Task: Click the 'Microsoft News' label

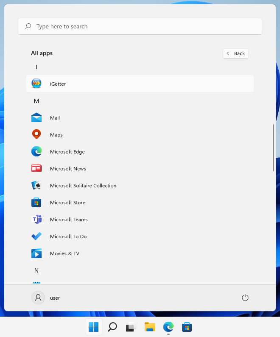Action: click(x=68, y=169)
